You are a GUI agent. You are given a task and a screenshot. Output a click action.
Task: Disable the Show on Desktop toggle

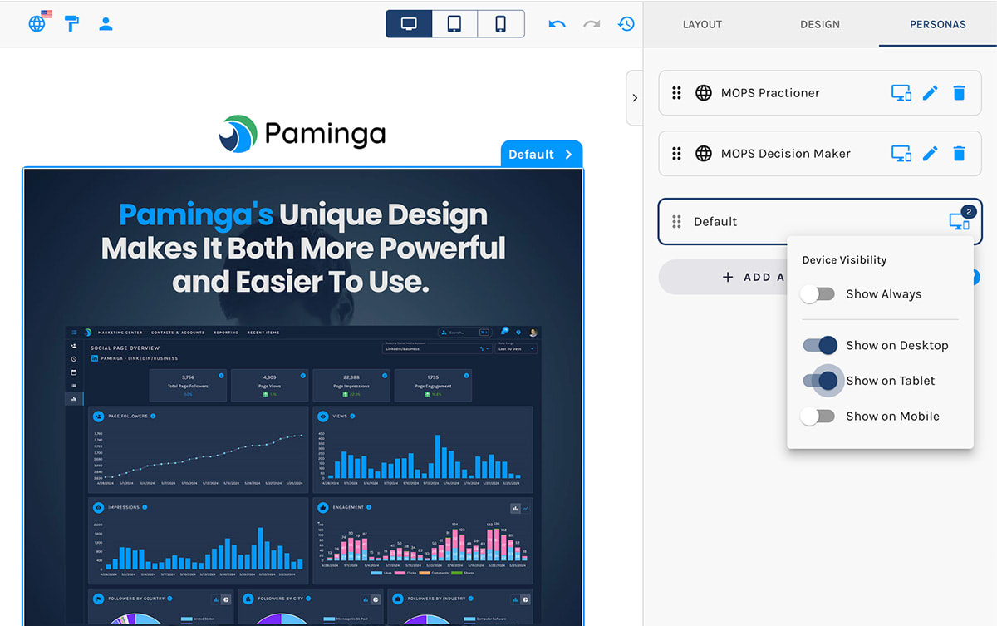(x=819, y=345)
